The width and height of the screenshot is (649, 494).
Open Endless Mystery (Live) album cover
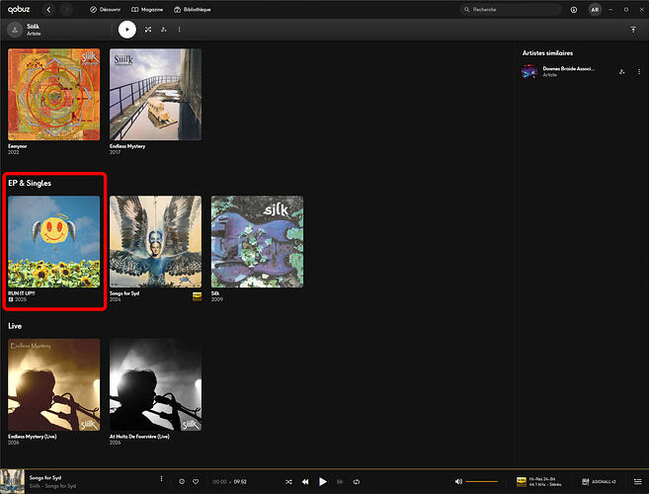point(53,384)
